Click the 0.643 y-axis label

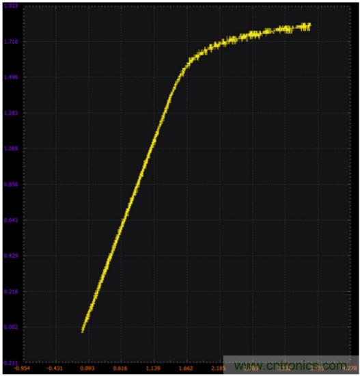(x=11, y=220)
